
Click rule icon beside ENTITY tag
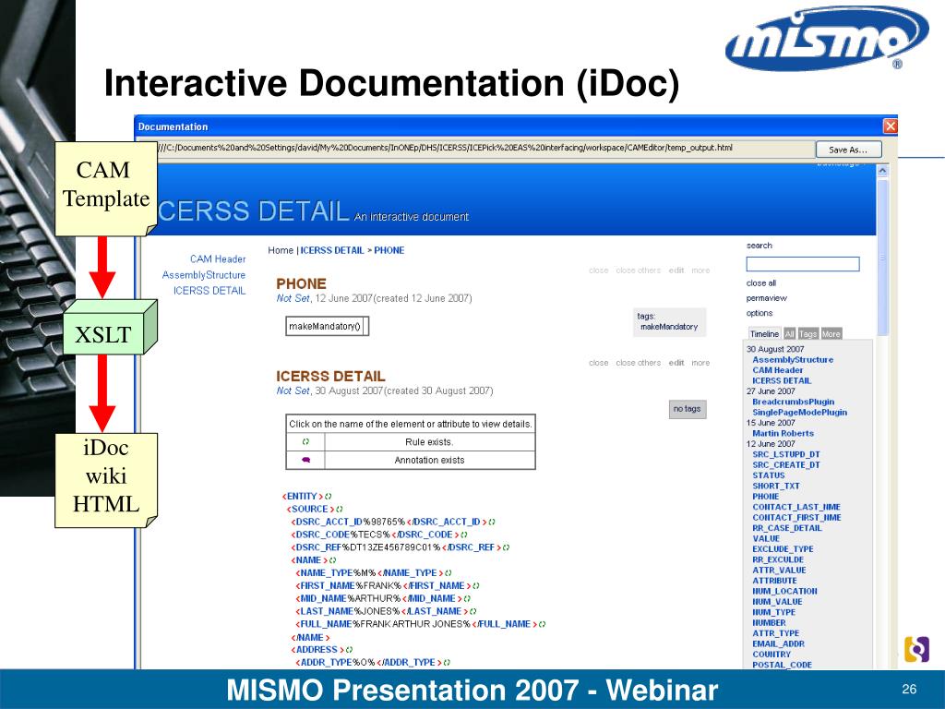[329, 497]
